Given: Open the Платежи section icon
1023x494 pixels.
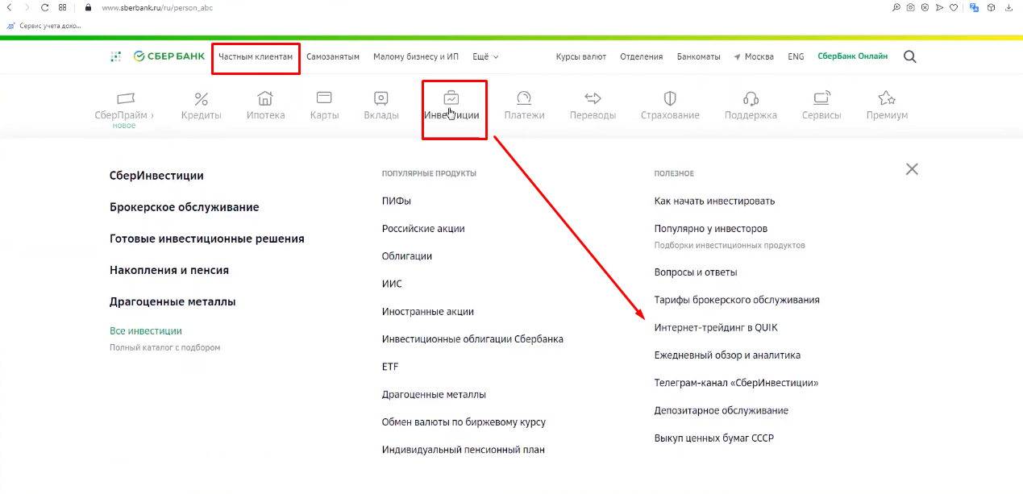Looking at the screenshot, I should point(524,98).
